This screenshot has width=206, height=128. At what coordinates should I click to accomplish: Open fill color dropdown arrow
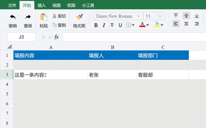(x=162, y=25)
